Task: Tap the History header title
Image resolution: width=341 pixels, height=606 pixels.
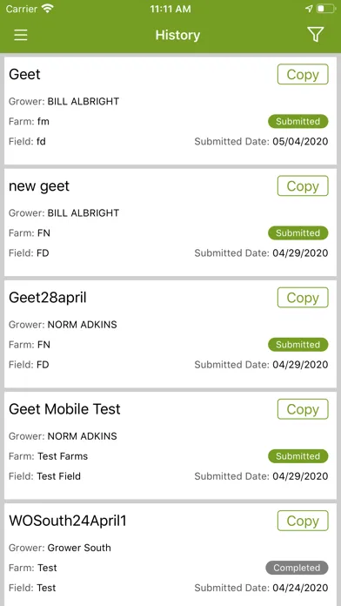Action: tap(177, 35)
